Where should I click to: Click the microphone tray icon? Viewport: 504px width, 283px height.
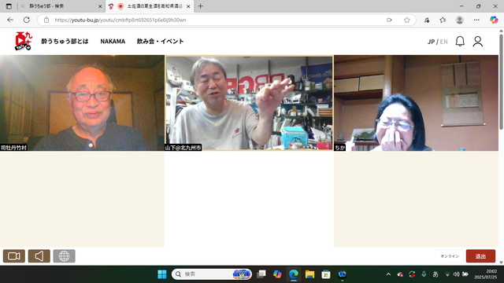point(424,274)
